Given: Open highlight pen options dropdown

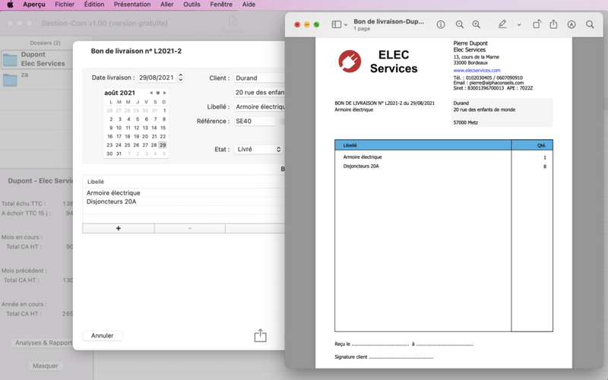Looking at the screenshot, I should point(519,25).
